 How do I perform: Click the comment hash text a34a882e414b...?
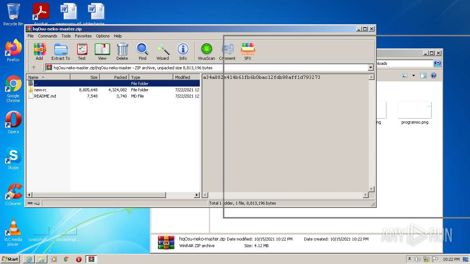click(261, 77)
